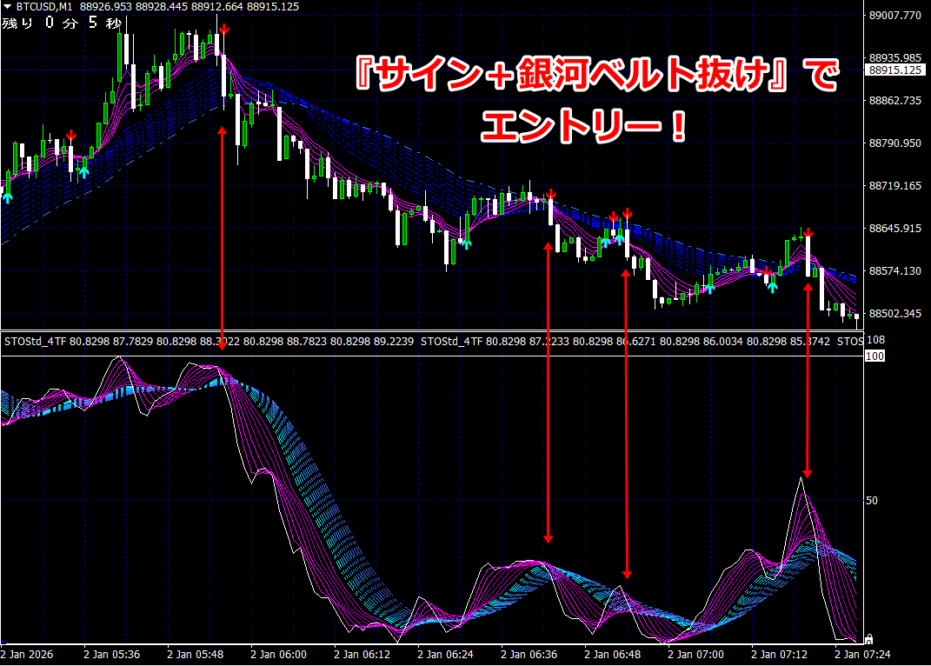Click the boxed 100 level tag on indicator scale
The width and height of the screenshot is (931, 666).
(x=875, y=356)
